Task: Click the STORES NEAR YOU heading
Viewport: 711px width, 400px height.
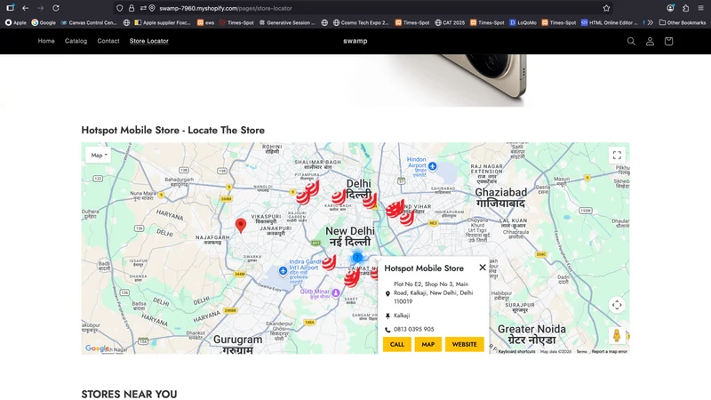Action: tap(129, 394)
